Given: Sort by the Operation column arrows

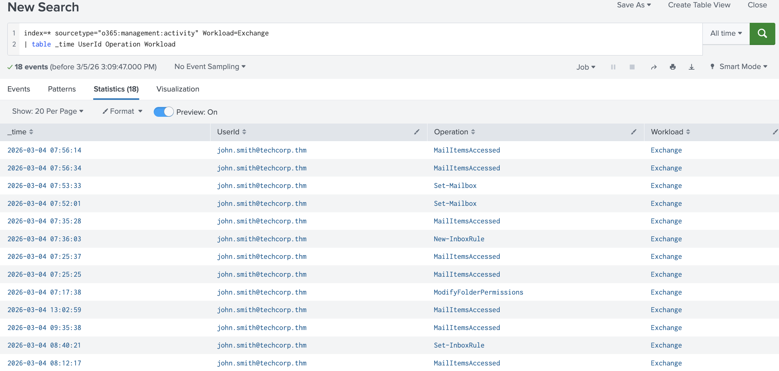Looking at the screenshot, I should click(x=473, y=132).
